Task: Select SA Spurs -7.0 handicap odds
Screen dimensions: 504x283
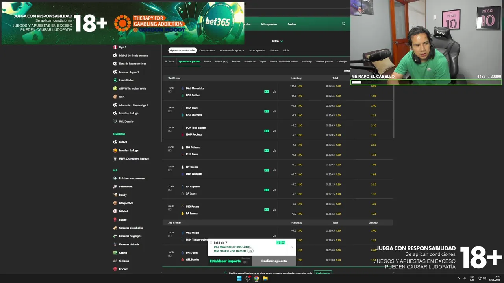Action: 296,194
